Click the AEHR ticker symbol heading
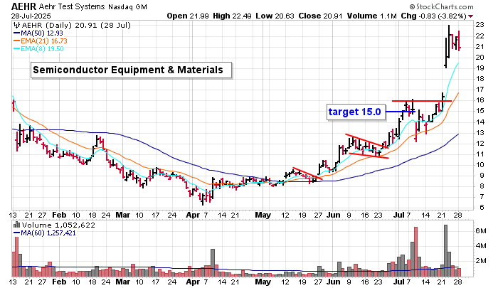This screenshot has width=498, height=288. tap(24, 6)
